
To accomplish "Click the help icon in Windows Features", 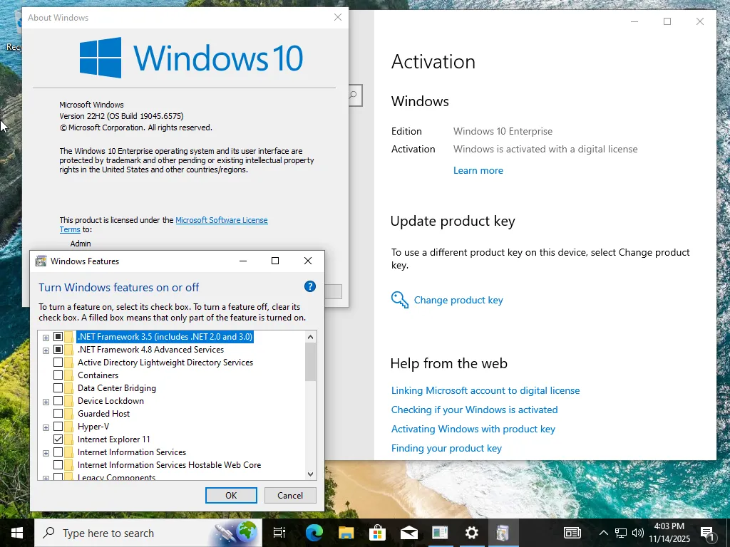I will 309,286.
